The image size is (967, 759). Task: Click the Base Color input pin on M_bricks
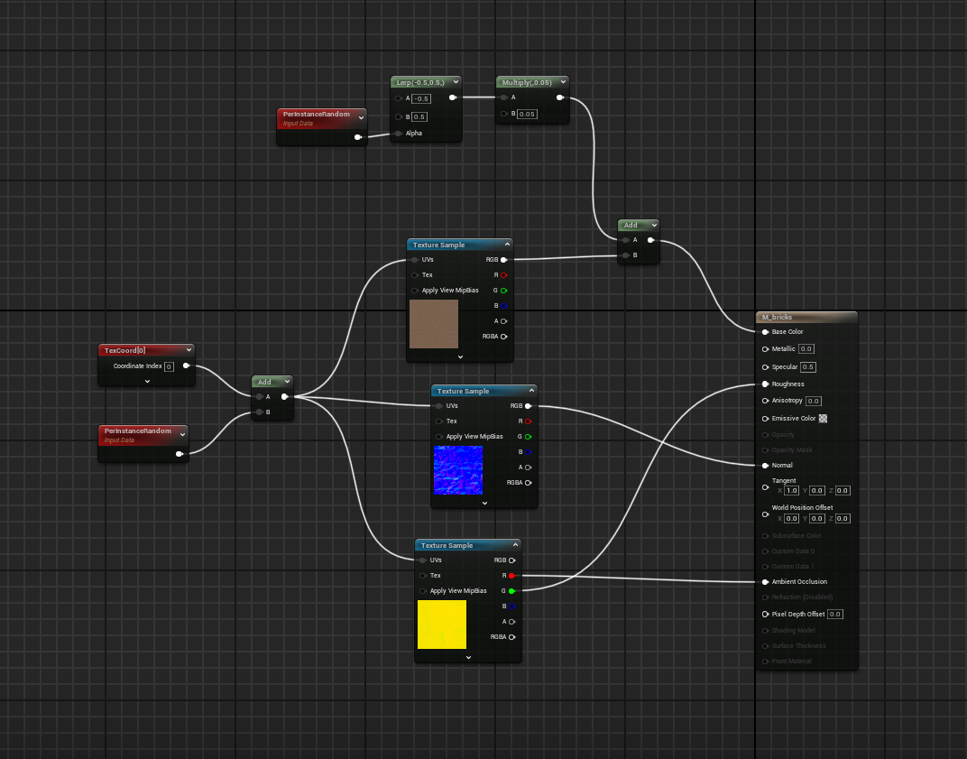(766, 332)
